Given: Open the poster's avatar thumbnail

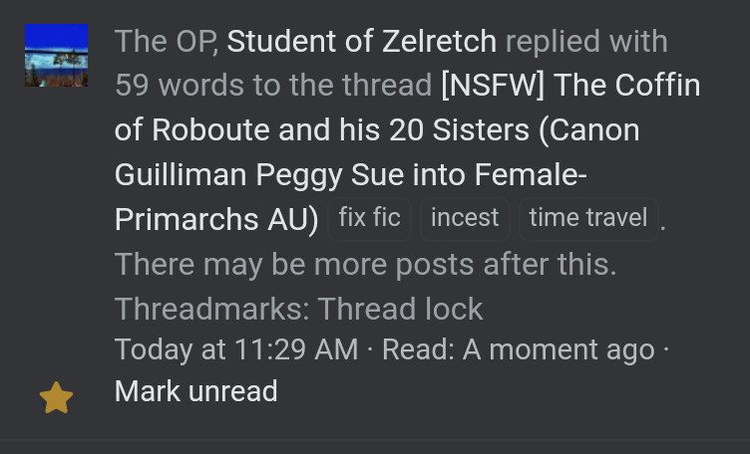Looking at the screenshot, I should [x=56, y=56].
